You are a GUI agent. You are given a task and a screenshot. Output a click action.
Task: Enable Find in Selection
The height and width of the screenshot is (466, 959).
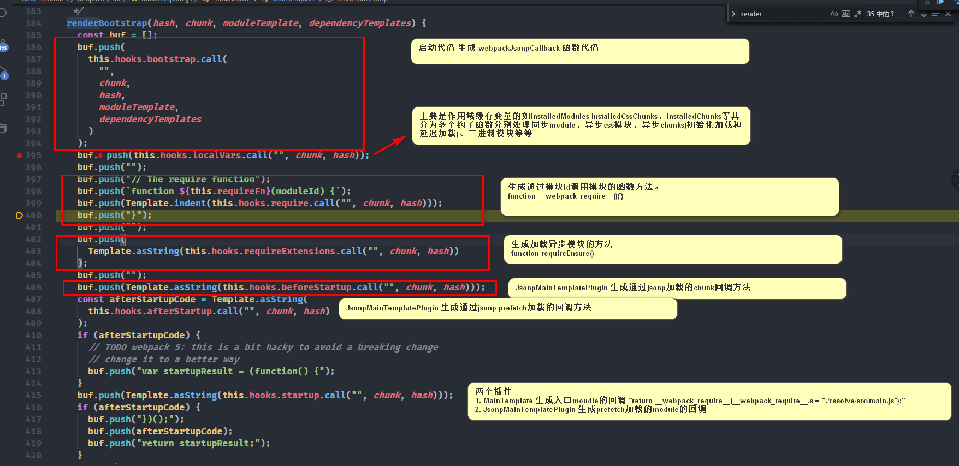pyautogui.click(x=936, y=14)
